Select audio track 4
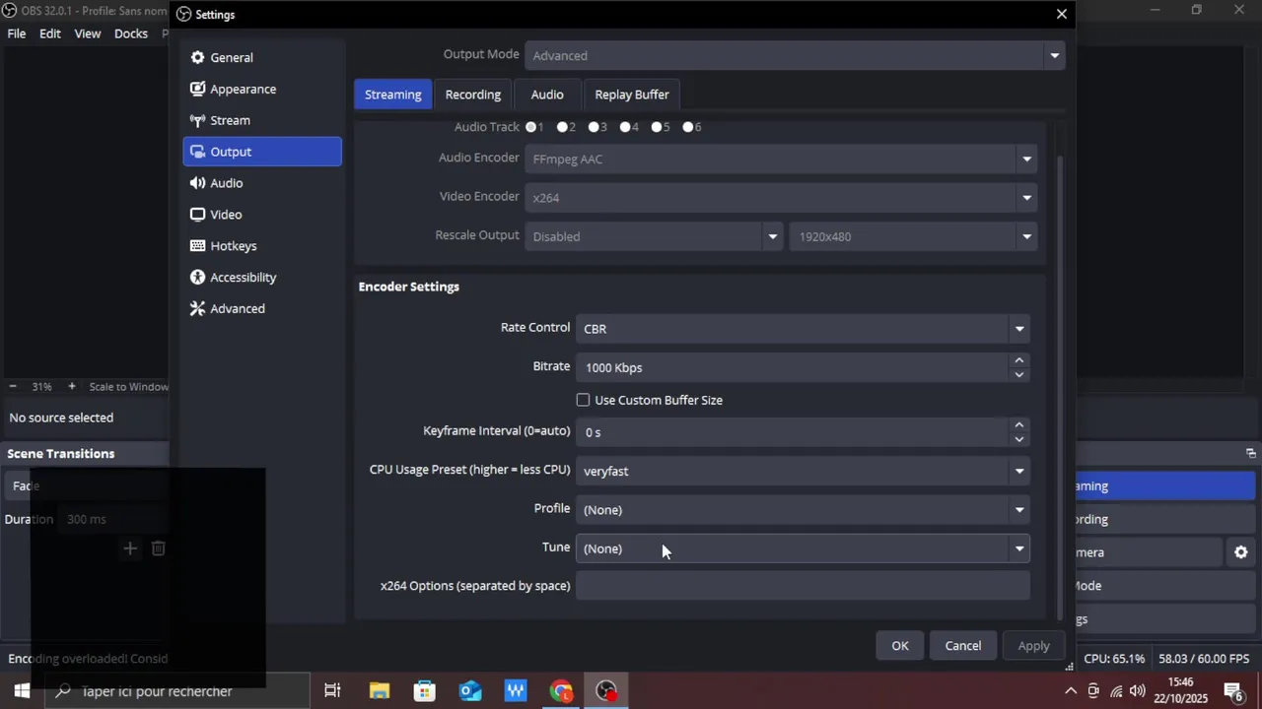Screen dimensions: 1262x709 pyautogui.click(x=626, y=127)
